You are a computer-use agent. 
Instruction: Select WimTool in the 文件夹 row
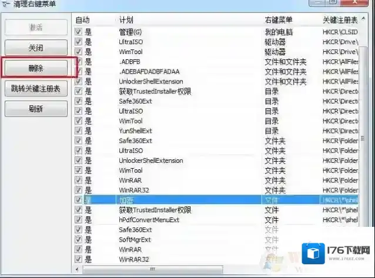pos(130,170)
